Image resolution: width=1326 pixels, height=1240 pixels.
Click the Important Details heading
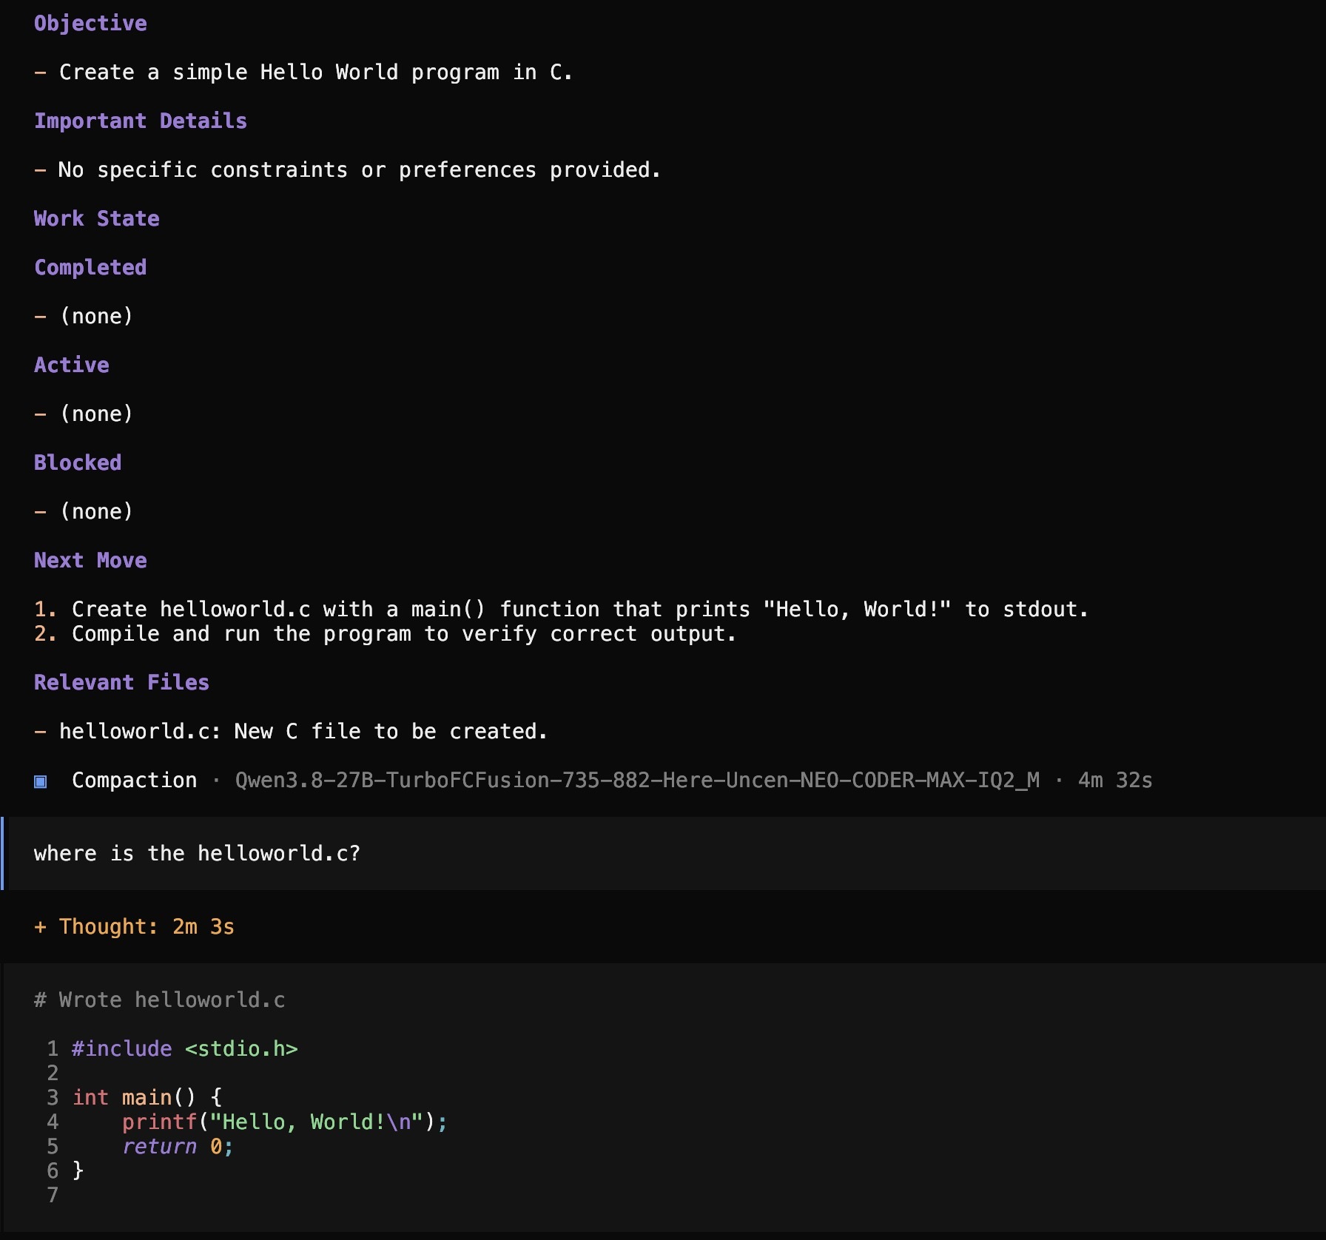tap(141, 121)
